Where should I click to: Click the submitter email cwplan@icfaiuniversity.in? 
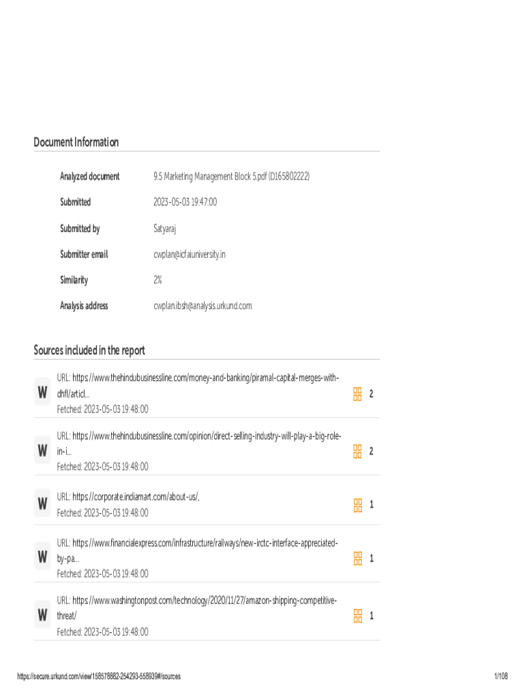coord(189,255)
